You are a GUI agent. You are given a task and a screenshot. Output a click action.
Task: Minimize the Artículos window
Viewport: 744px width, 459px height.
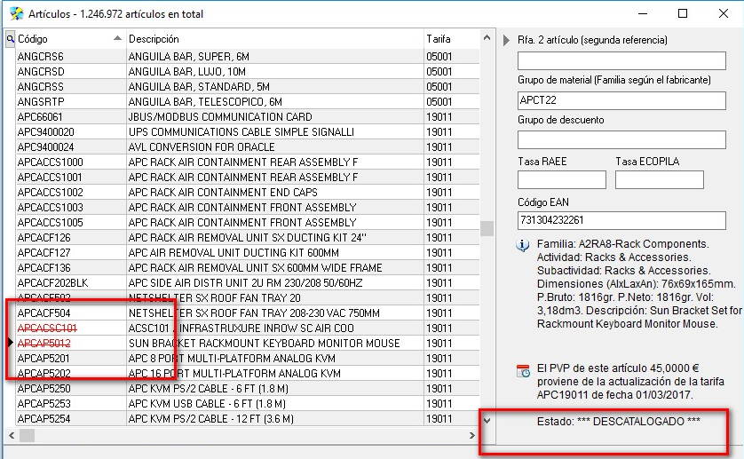[x=643, y=14]
